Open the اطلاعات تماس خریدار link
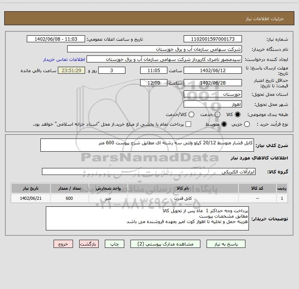 pos(64,59)
